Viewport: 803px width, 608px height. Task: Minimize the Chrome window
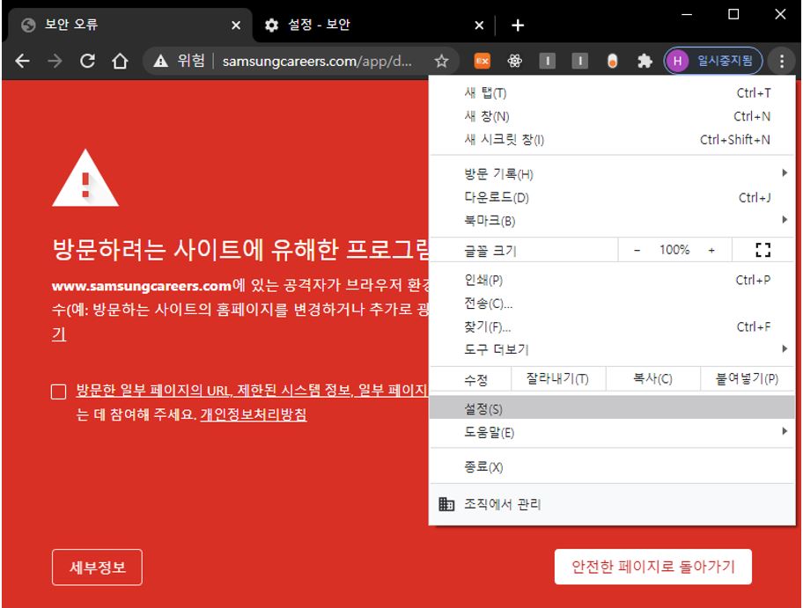tap(687, 14)
